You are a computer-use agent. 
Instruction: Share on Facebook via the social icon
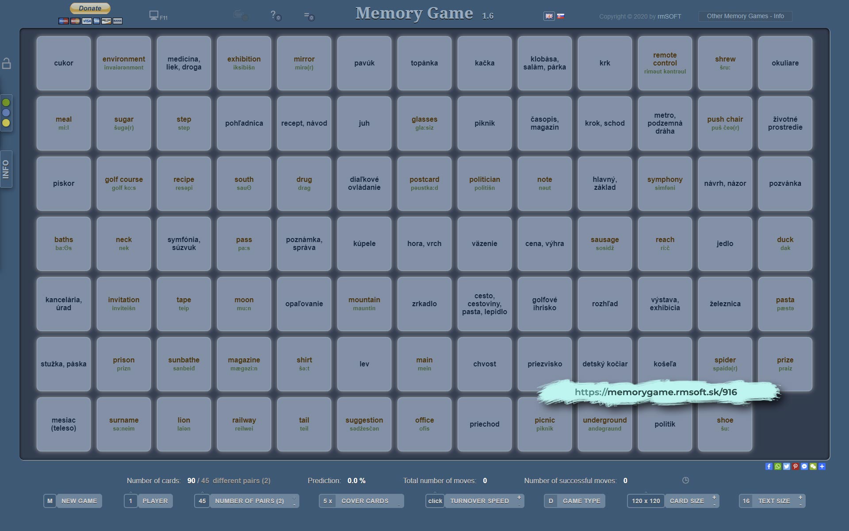coord(769,466)
